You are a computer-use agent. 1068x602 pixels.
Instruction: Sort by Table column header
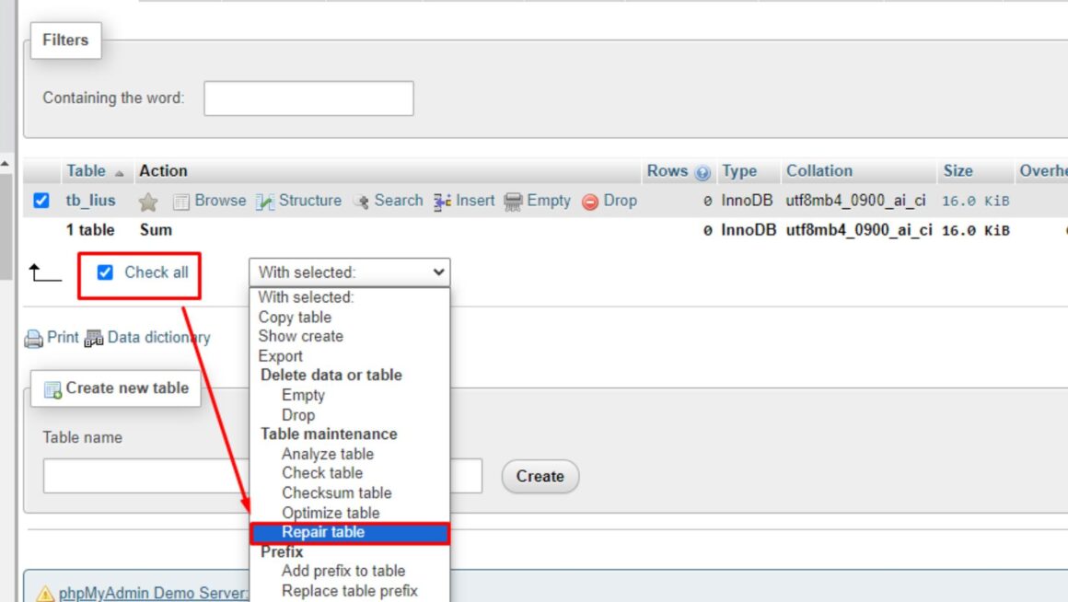[86, 171]
